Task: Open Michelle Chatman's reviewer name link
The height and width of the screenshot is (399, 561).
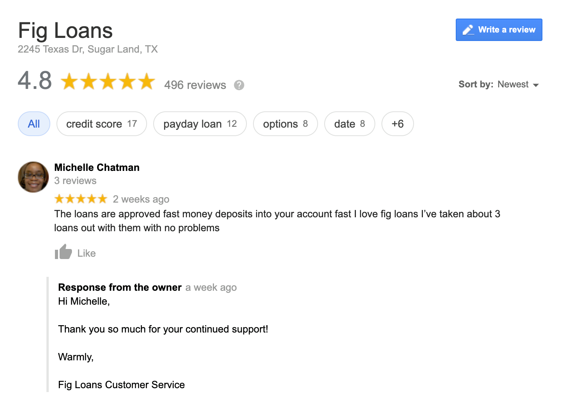Action: click(x=97, y=167)
